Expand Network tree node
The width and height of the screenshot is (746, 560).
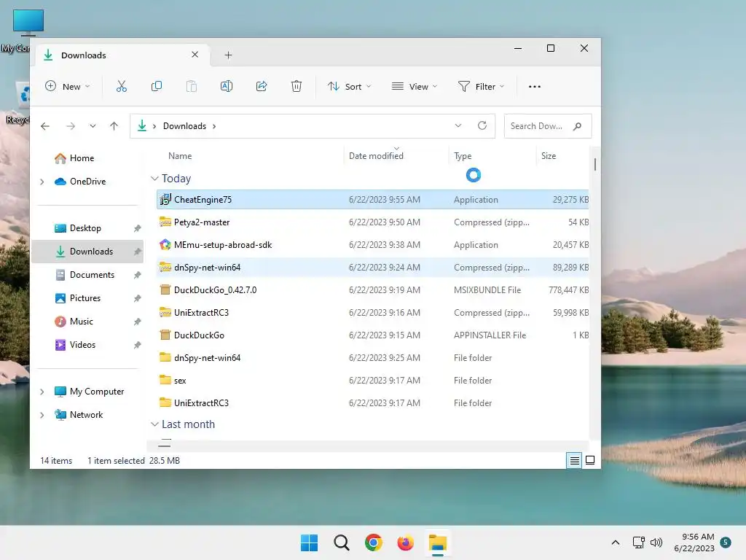(42, 415)
